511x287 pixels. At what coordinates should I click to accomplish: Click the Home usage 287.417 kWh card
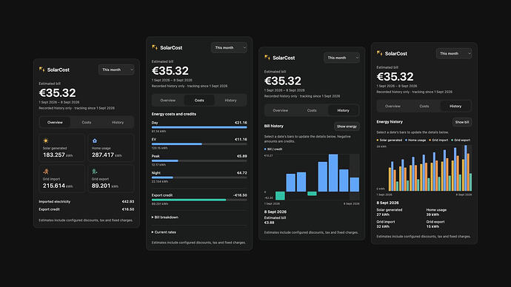111,148
